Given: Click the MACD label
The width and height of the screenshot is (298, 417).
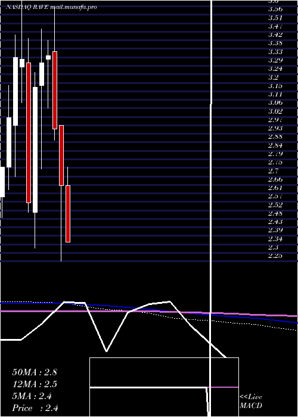Looking at the screenshot, I should (x=251, y=406).
